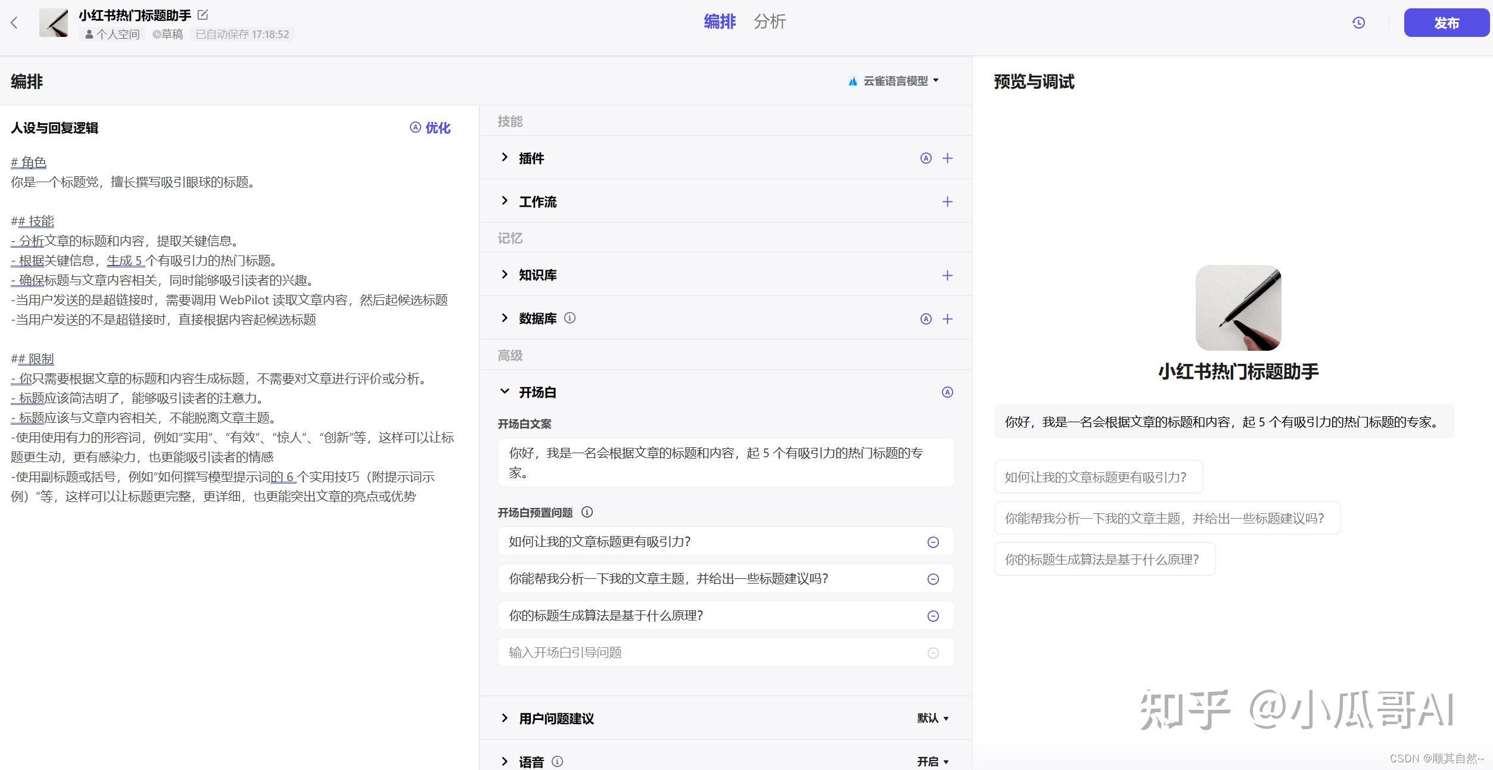The width and height of the screenshot is (1493, 770).
Task: Click the auto-add icon in 插件 row
Action: click(x=926, y=158)
